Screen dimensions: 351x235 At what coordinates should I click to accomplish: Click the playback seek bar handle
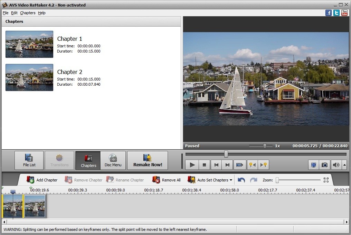coord(226,154)
